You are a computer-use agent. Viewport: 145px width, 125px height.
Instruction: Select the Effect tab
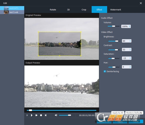[99, 9]
